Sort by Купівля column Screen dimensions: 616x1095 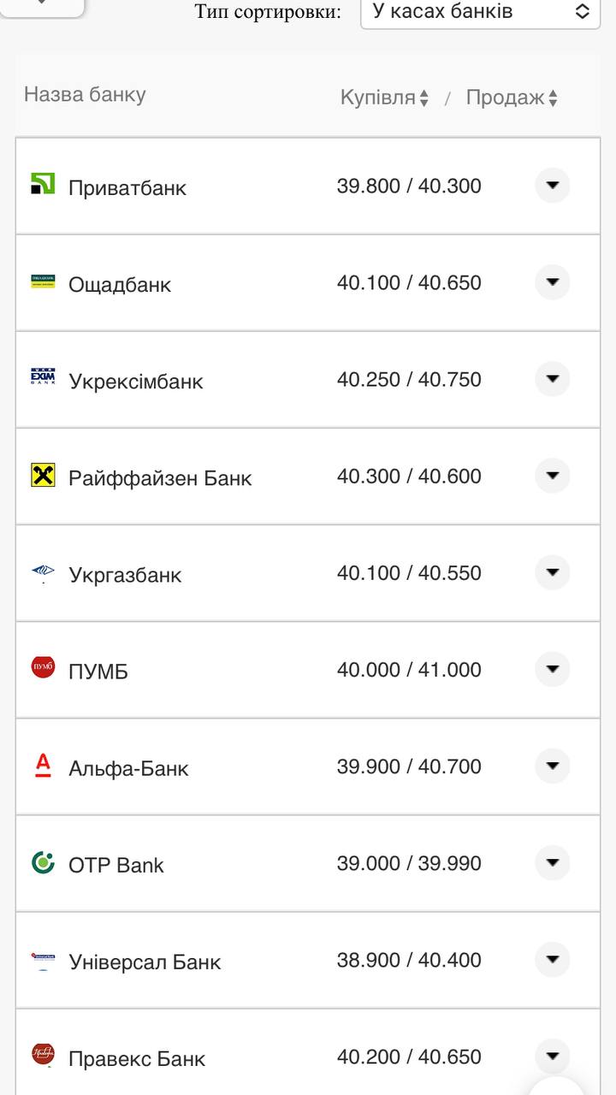384,98
